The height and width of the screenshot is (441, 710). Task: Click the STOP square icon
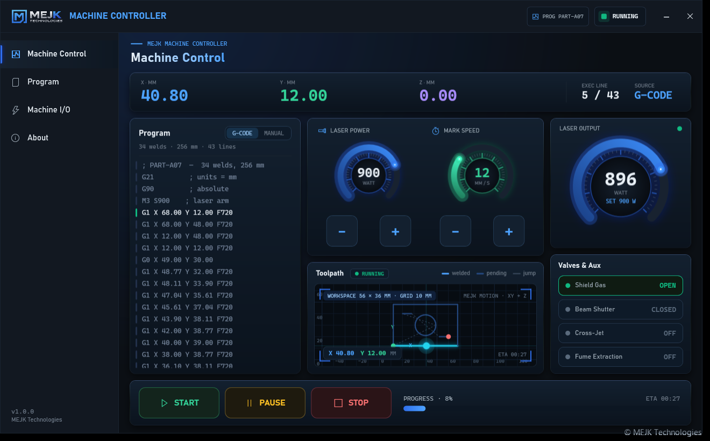pos(338,403)
